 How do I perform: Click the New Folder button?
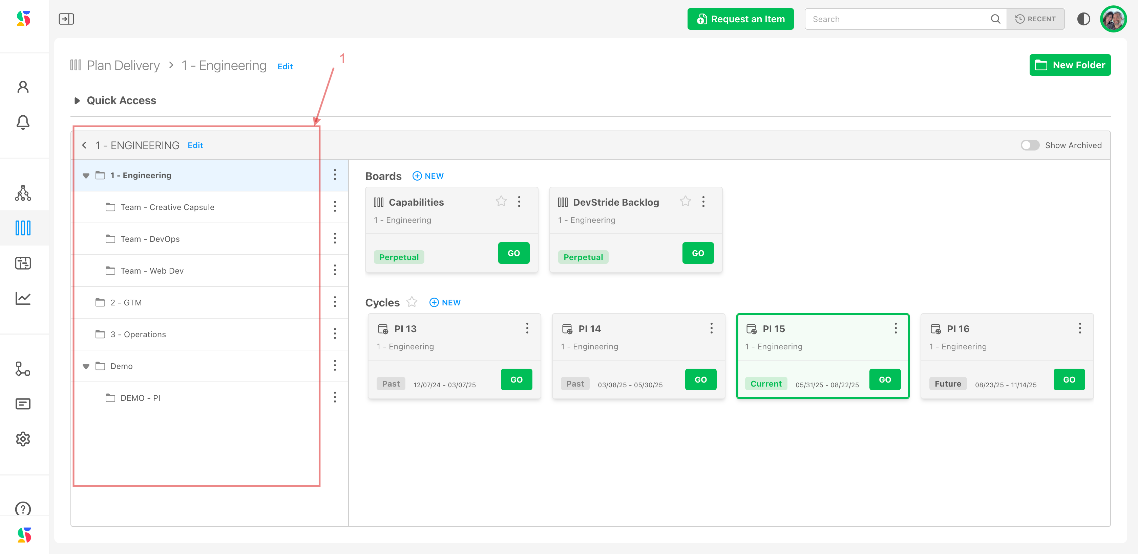[1070, 65]
